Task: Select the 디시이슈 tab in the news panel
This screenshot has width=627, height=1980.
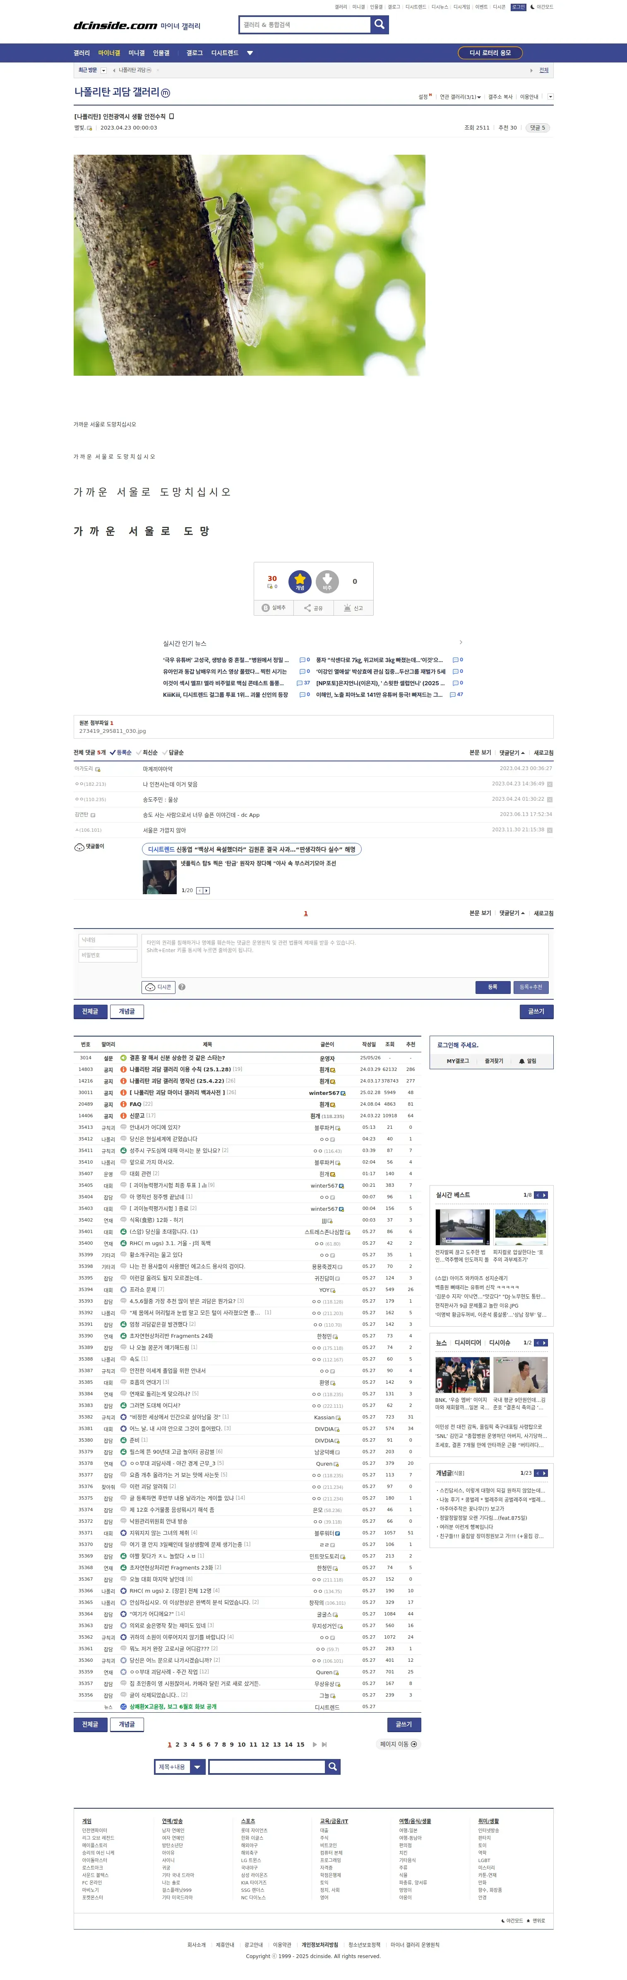Action: 500,1343
